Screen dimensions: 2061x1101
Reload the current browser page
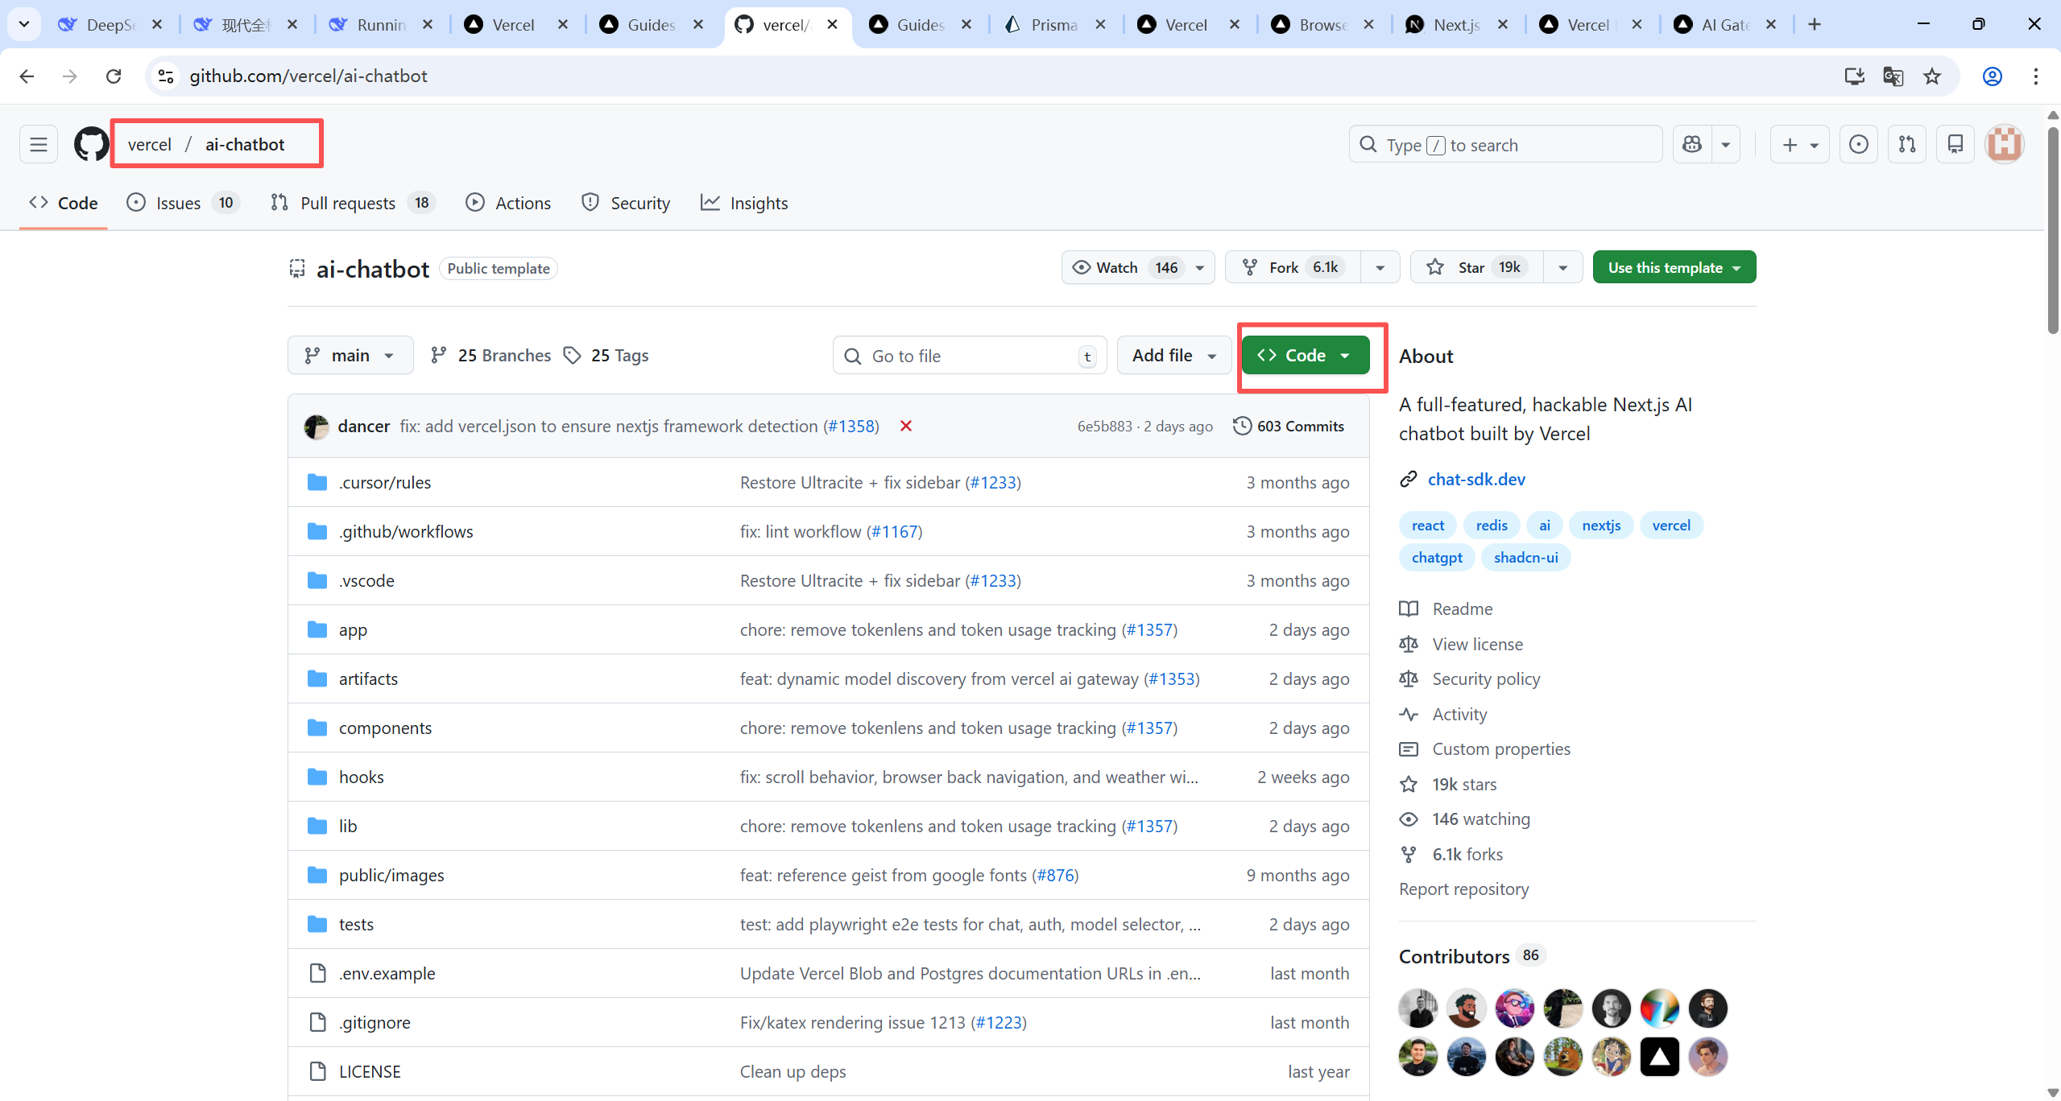pos(114,76)
